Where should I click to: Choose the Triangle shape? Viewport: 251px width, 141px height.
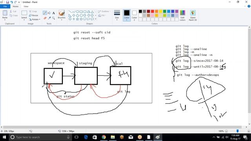point(92,12)
